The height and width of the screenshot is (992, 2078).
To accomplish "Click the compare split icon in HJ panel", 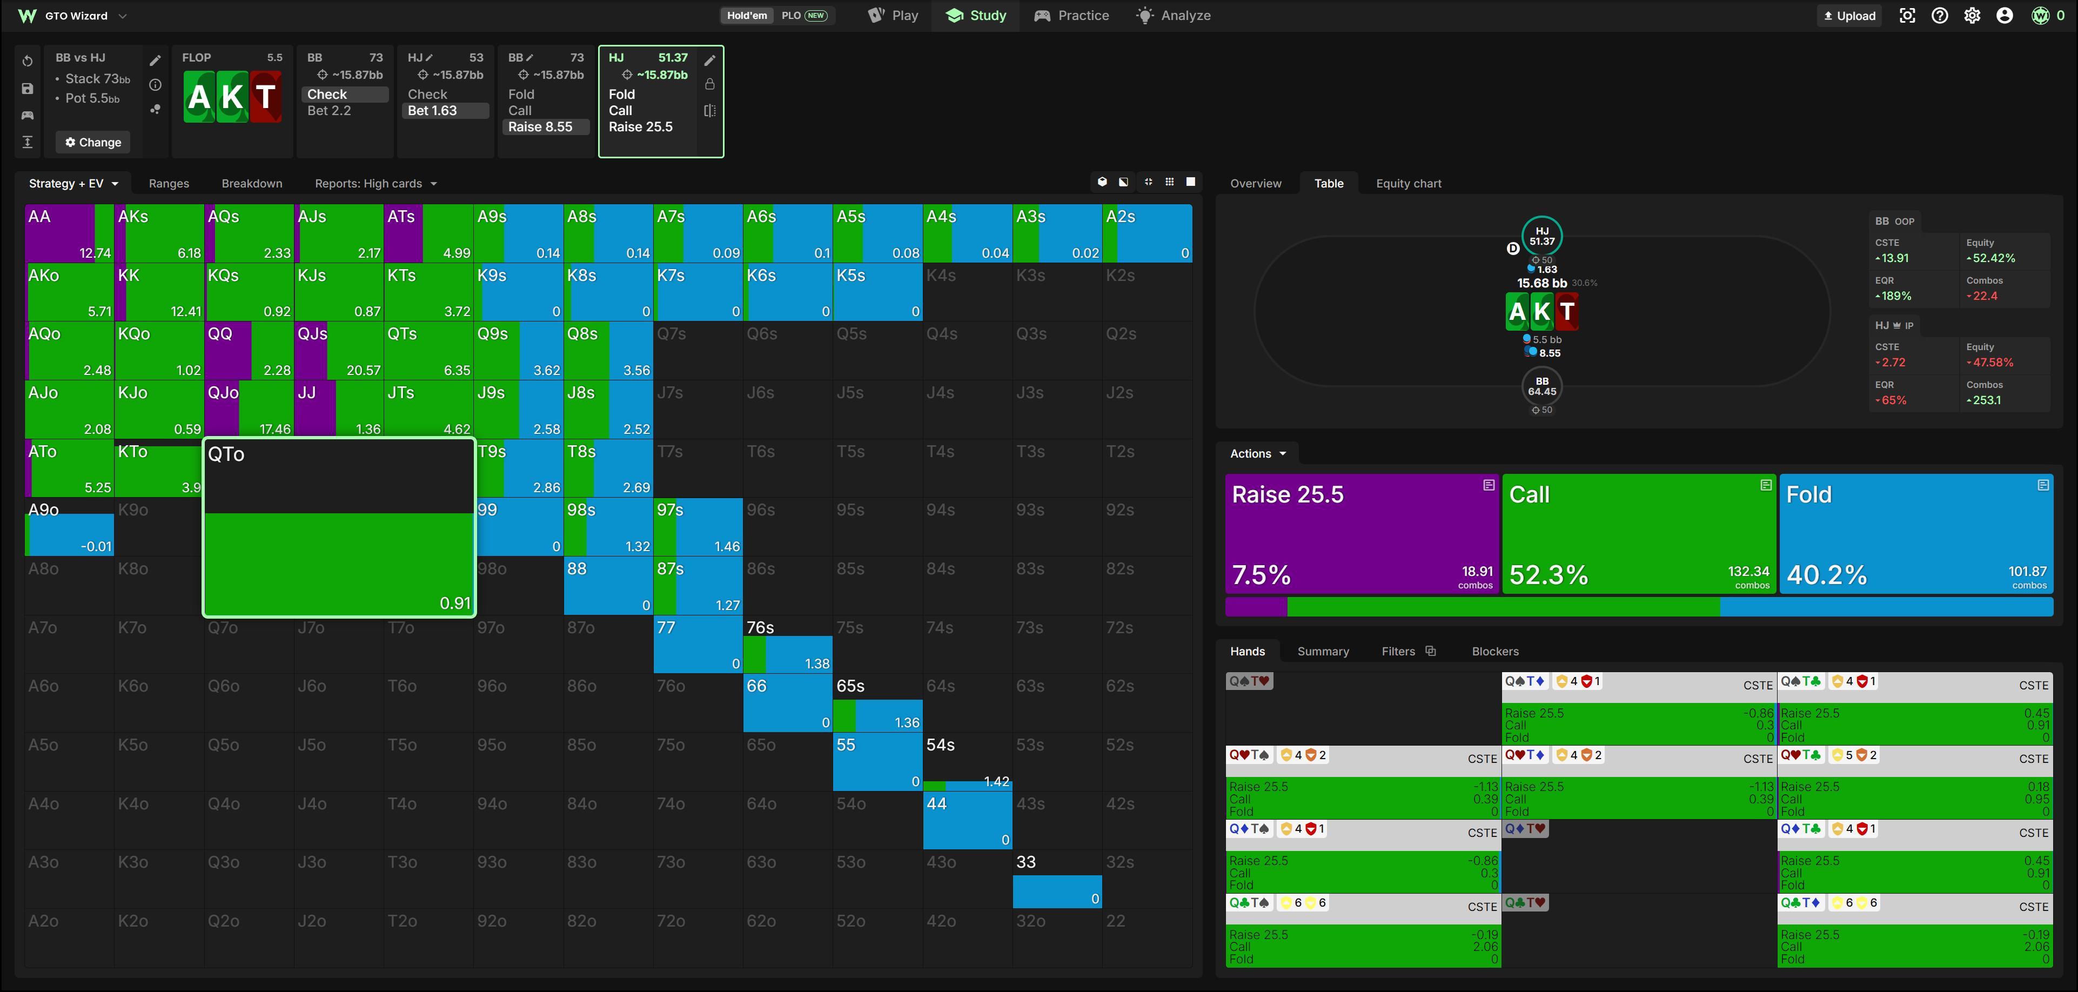I will (x=710, y=110).
